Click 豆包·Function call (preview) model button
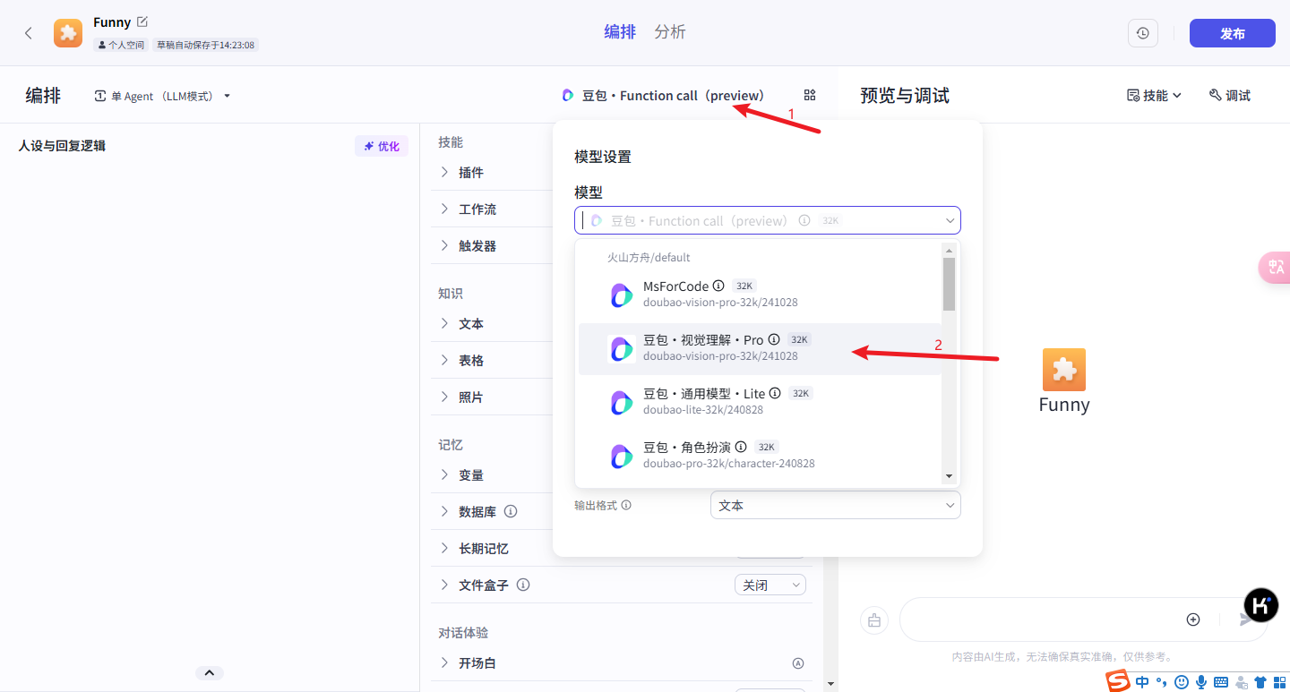This screenshot has width=1290, height=692. (663, 95)
